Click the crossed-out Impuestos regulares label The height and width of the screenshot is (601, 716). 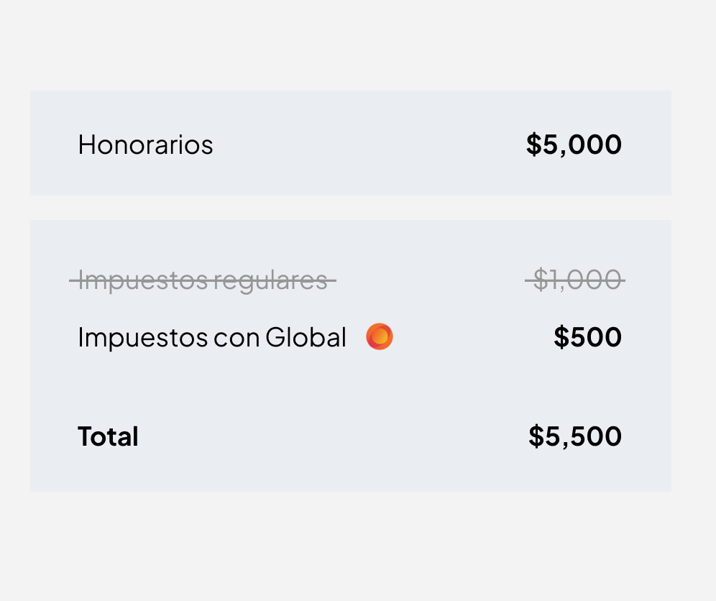(203, 280)
